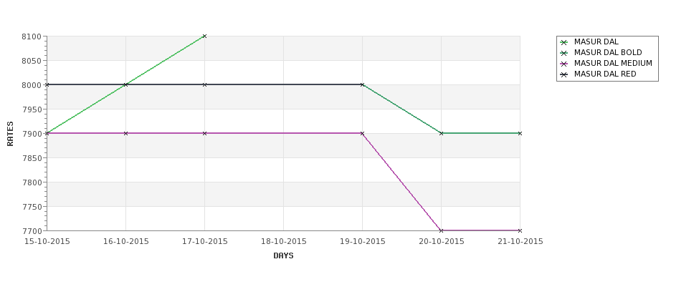Screen dimensions: 699x307
Task: Click the 7700 data point on 21-10-2015
Action: click(520, 230)
